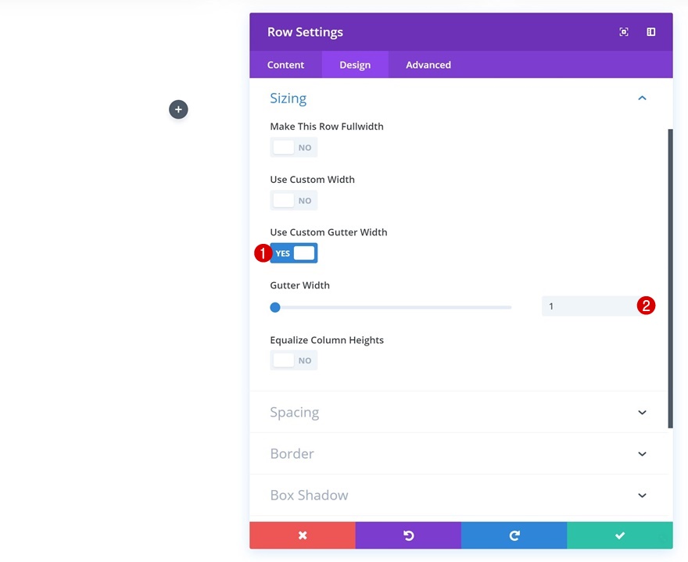This screenshot has width=688, height=562.
Task: Open the Advanced tab
Action: click(x=428, y=64)
